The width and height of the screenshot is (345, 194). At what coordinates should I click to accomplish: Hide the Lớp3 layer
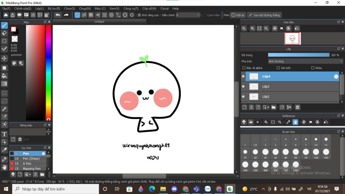243,87
